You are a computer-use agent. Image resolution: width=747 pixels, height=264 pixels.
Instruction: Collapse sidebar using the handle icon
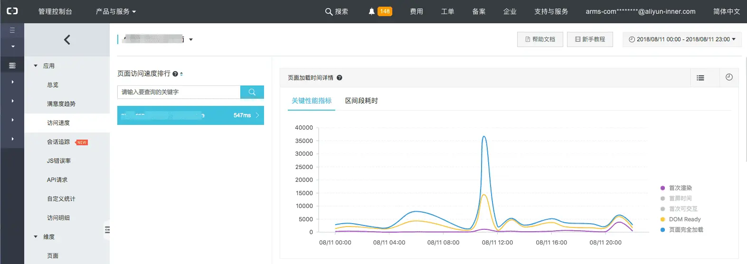tap(107, 230)
